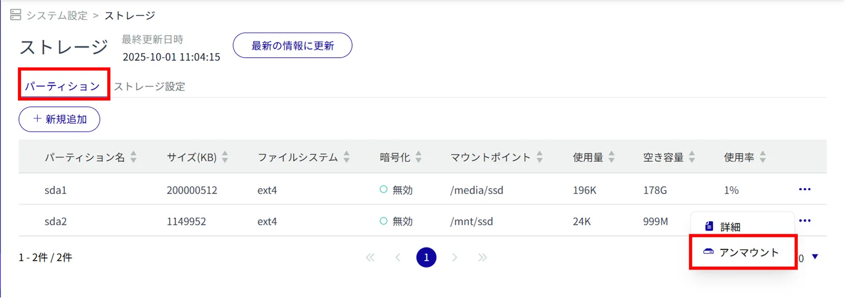Sort by 使用率 column arrows
Image resolution: width=845 pixels, height=298 pixels.
[x=762, y=157]
